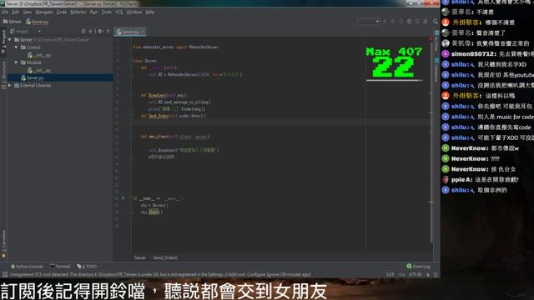Screen dimensions: 534x300
Task: Open the Navigate menu
Action: 44,12
